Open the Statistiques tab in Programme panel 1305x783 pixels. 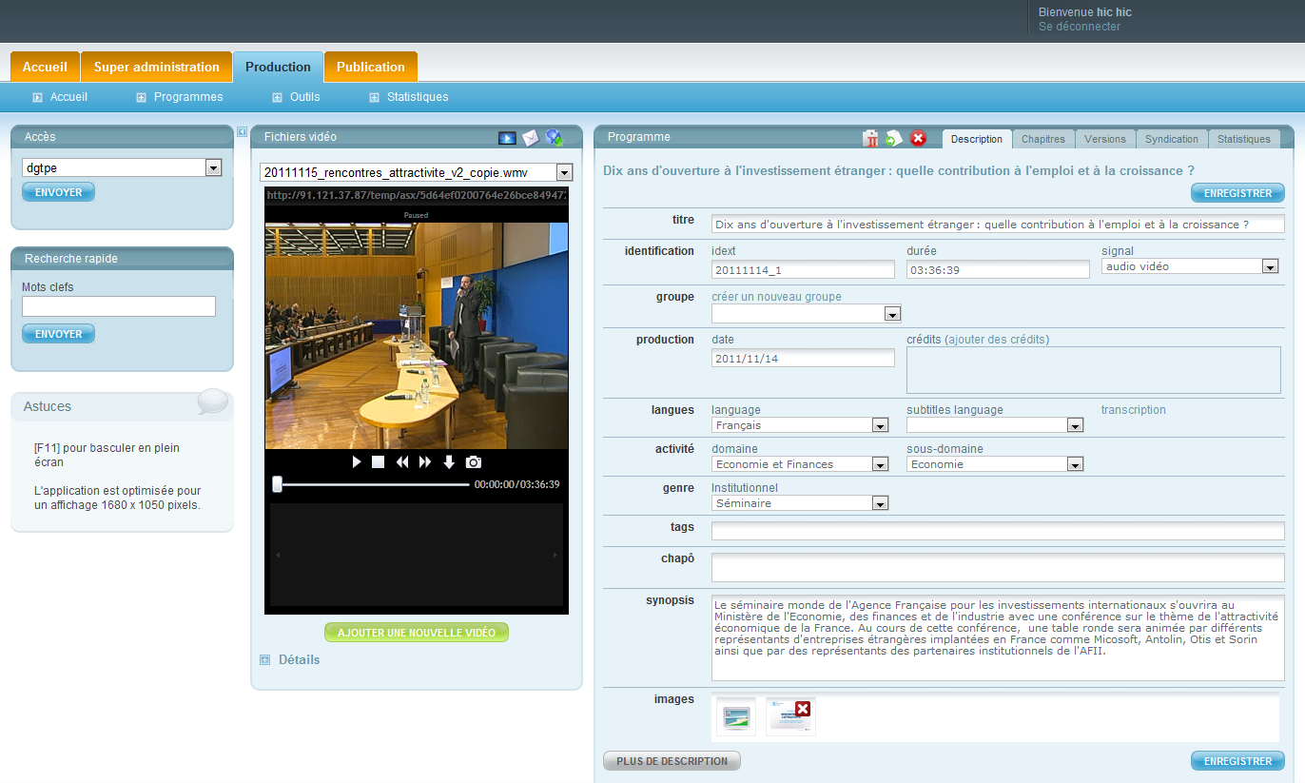tap(1244, 139)
